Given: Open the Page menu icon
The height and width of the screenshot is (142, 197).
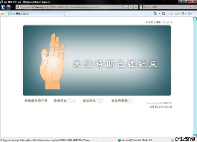Looking at the screenshot, I should coord(176,13).
